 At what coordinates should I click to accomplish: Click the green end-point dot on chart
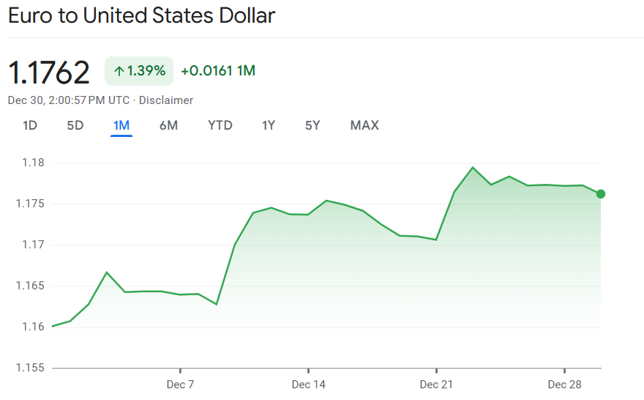(x=601, y=194)
